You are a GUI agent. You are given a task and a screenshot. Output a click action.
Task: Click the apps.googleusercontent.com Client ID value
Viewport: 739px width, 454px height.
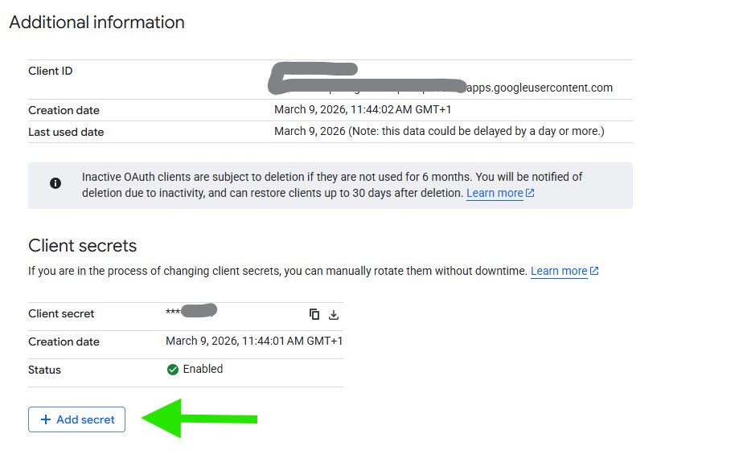pos(539,88)
